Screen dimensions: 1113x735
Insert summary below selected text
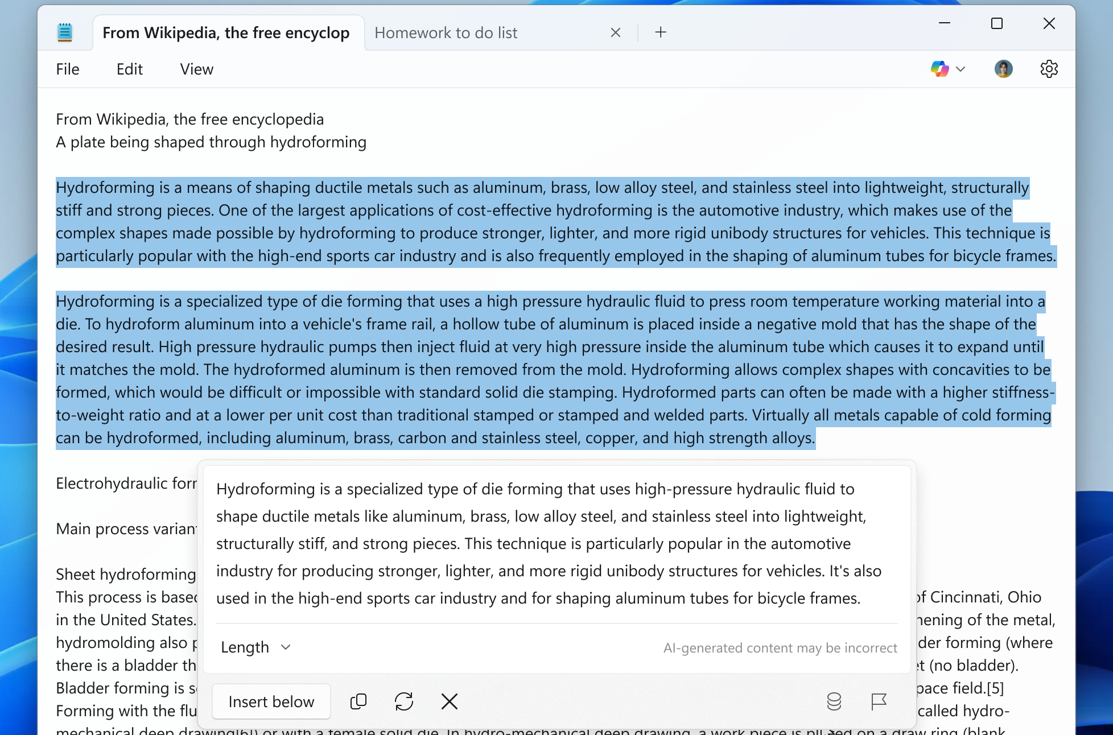coord(271,701)
